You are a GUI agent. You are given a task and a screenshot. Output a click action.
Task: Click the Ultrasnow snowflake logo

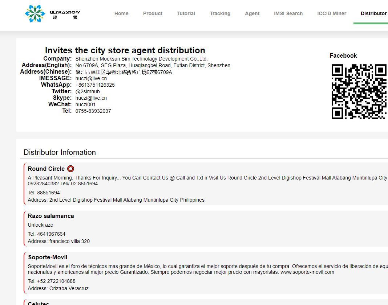(35, 13)
